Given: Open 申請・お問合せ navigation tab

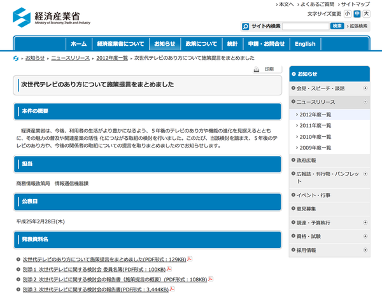Looking at the screenshot, I should click(x=266, y=44).
